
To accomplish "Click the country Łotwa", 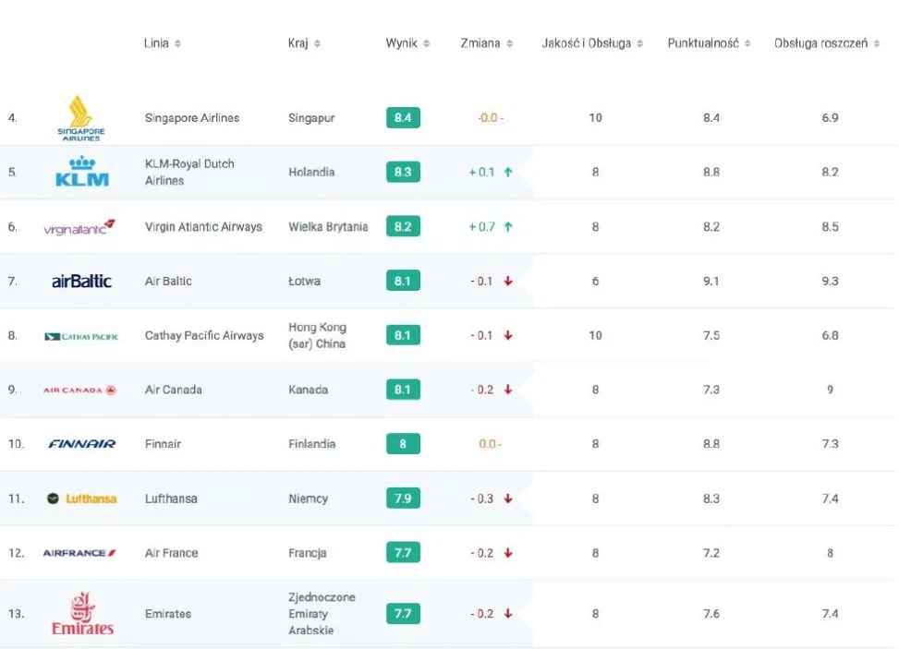I will [x=305, y=282].
